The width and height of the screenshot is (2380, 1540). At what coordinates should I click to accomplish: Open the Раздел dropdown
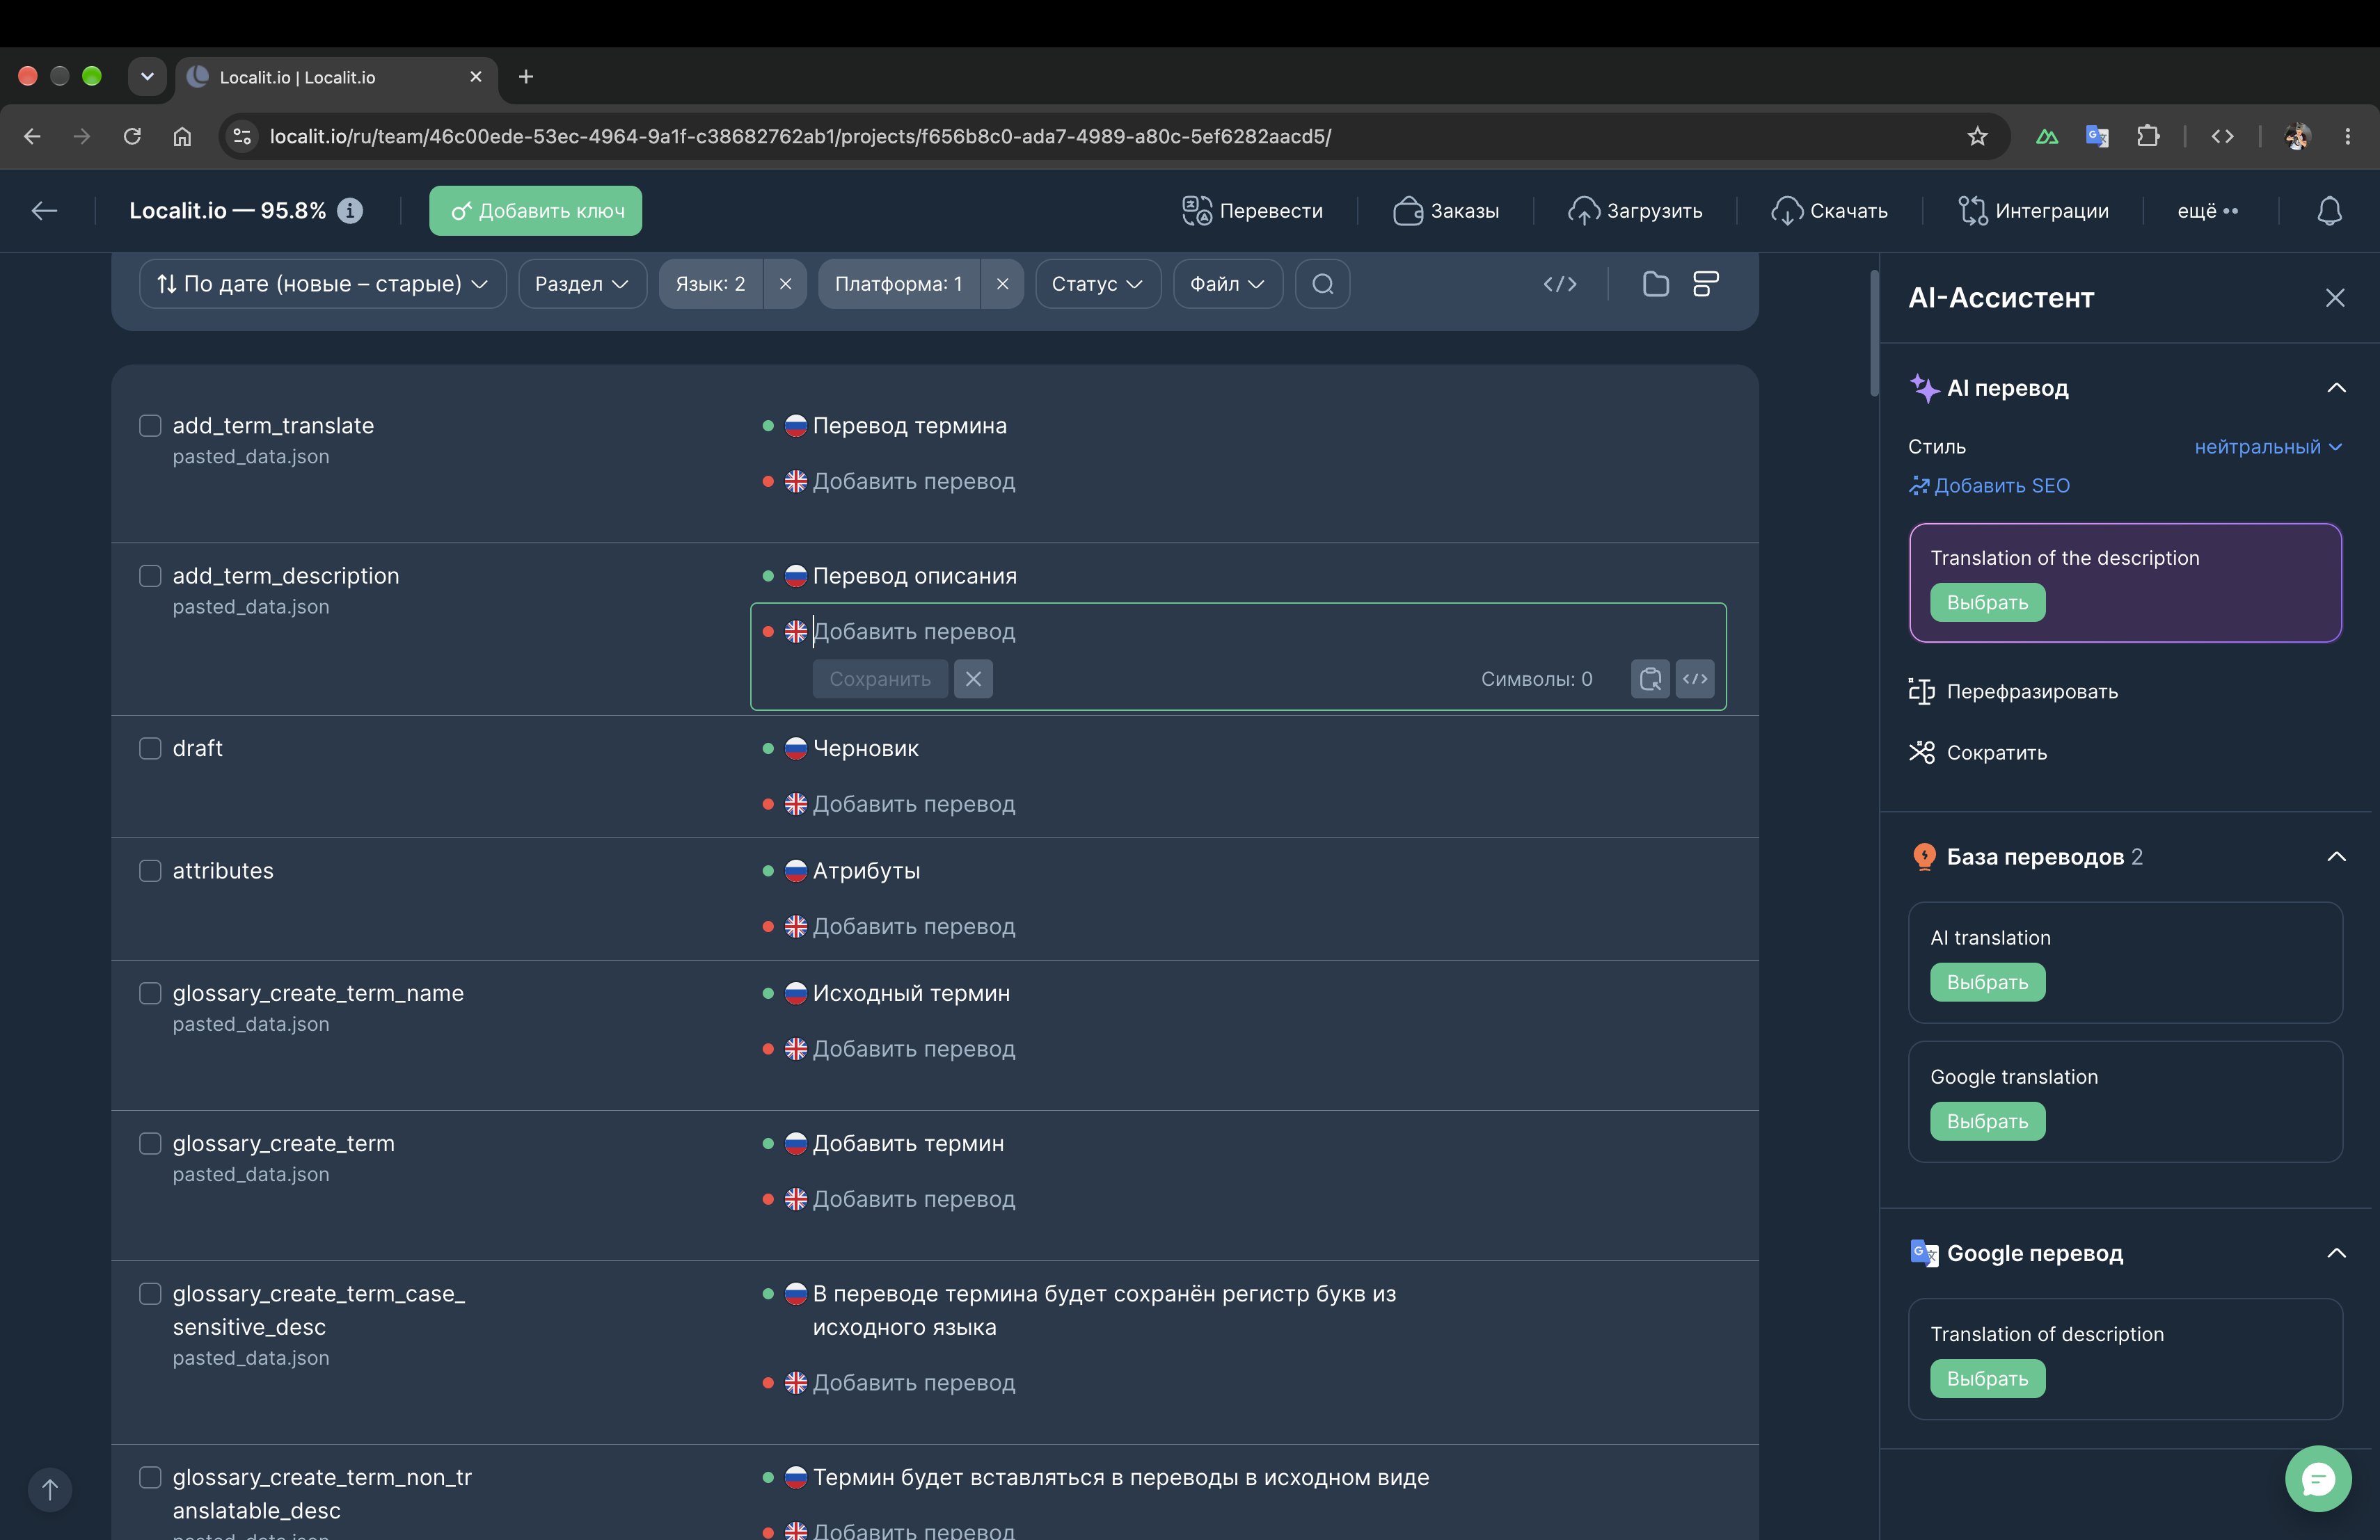[582, 284]
